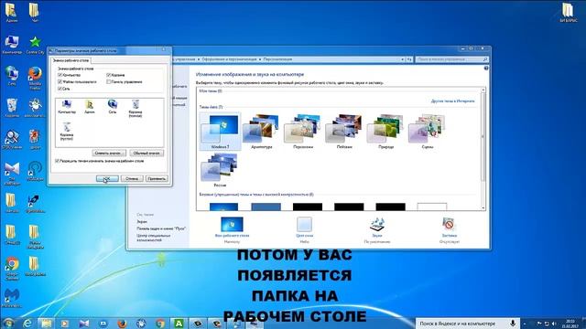Choose Россия theme thumbnail

click(x=220, y=170)
